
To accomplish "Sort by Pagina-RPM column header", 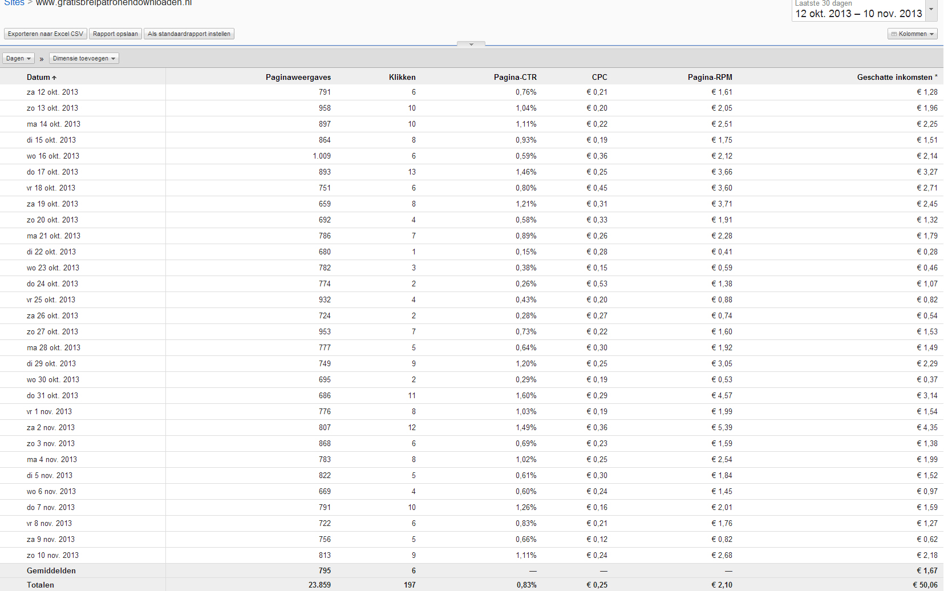I will 710,77.
